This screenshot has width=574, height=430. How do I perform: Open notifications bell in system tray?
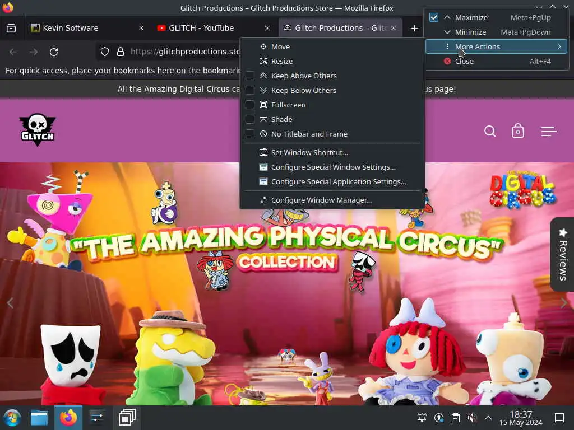[422, 418]
